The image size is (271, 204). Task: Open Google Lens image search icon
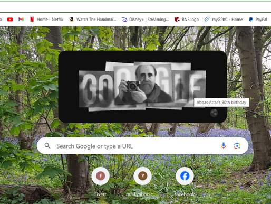coord(237,146)
